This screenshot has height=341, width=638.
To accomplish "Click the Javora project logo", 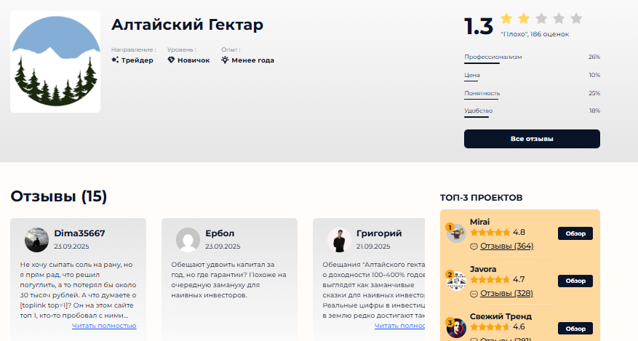I will tap(457, 281).
